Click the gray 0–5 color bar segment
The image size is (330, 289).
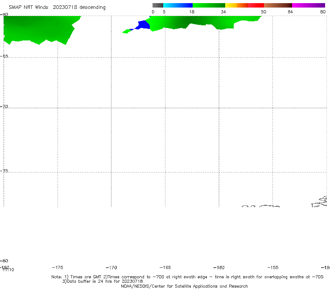(157, 5)
